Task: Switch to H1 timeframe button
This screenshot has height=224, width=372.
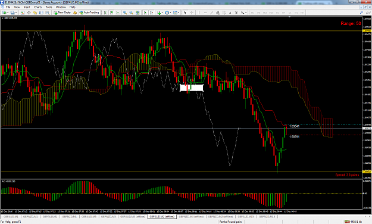Action: click(x=277, y=13)
